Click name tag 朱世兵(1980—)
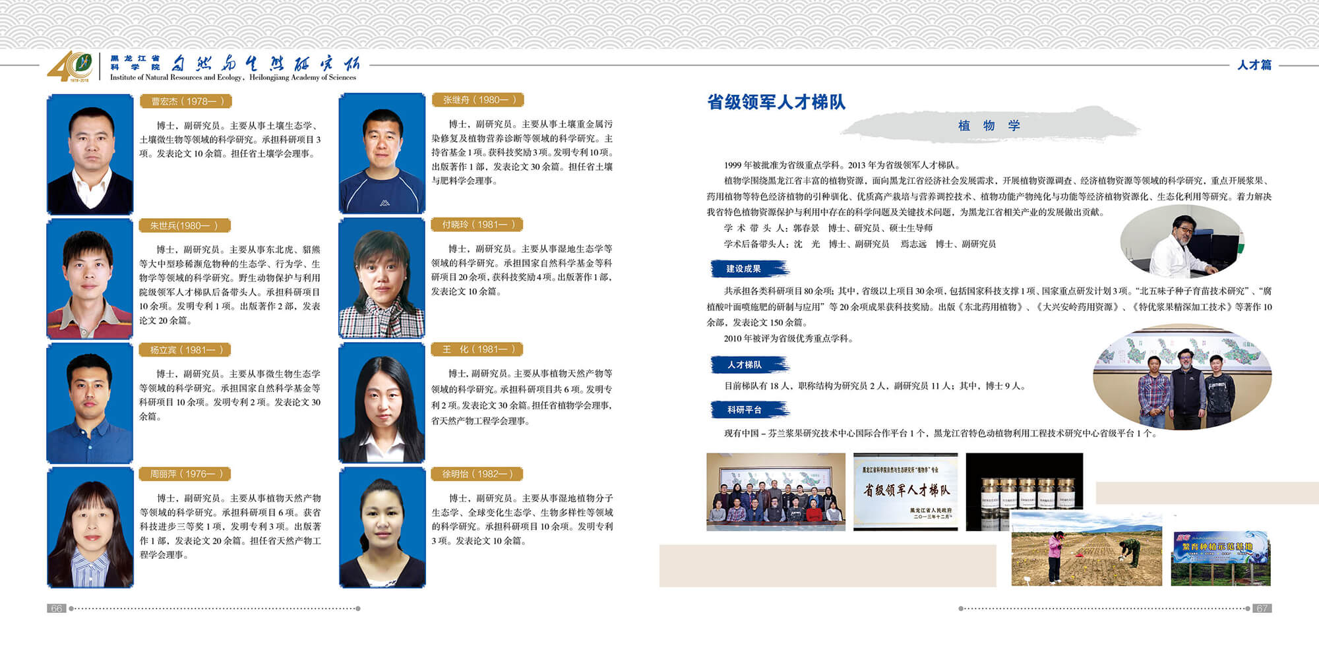 pos(185,225)
